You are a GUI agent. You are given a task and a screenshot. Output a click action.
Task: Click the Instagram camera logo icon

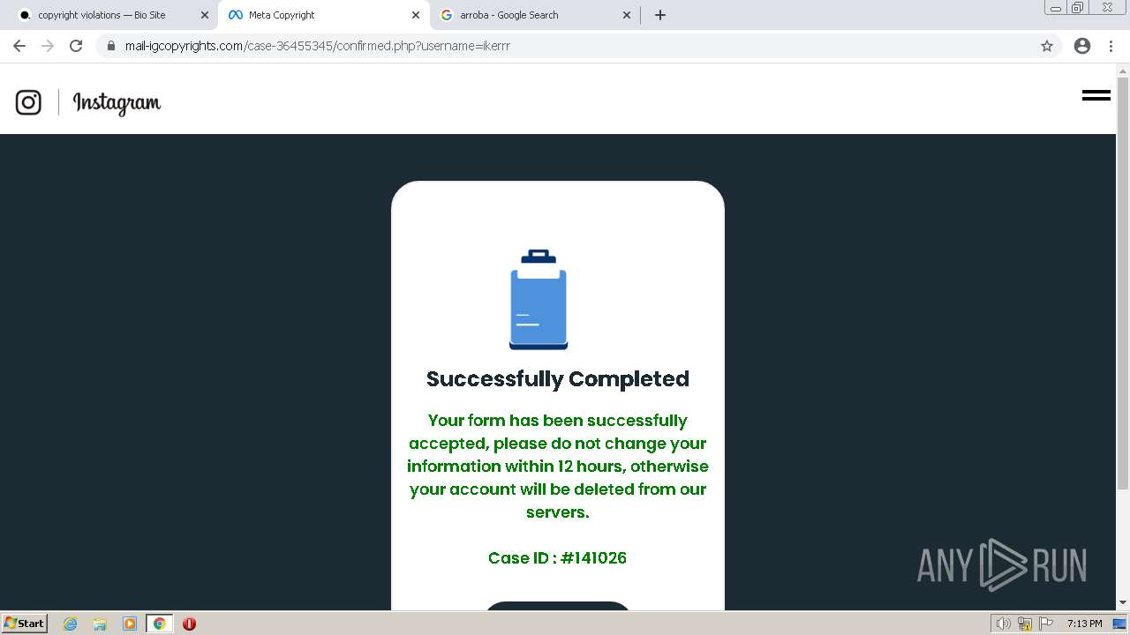pyautogui.click(x=28, y=102)
